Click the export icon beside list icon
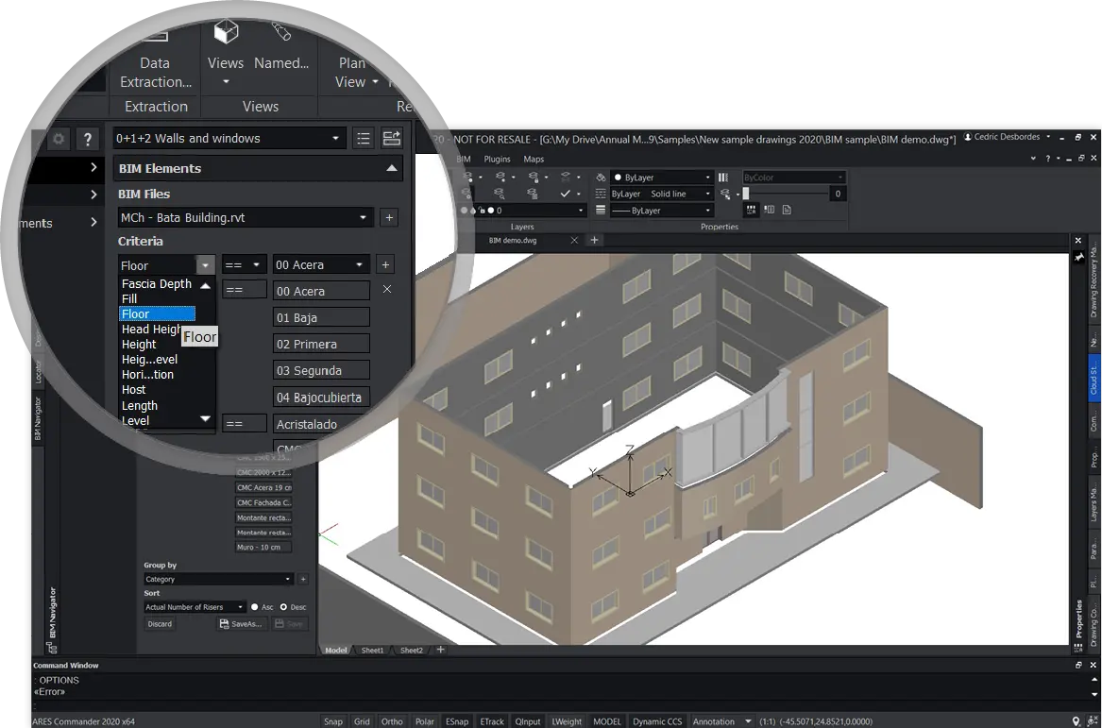The width and height of the screenshot is (1102, 728). [x=392, y=139]
